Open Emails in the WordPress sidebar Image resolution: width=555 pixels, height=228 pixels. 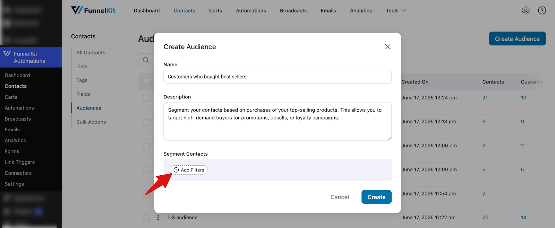(x=12, y=129)
